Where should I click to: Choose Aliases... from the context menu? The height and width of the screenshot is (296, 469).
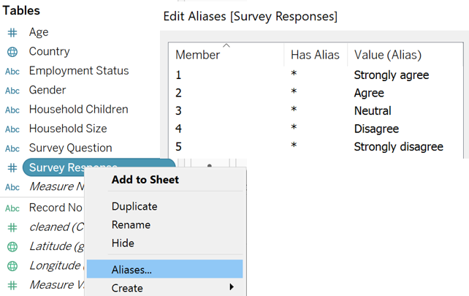pyautogui.click(x=132, y=269)
